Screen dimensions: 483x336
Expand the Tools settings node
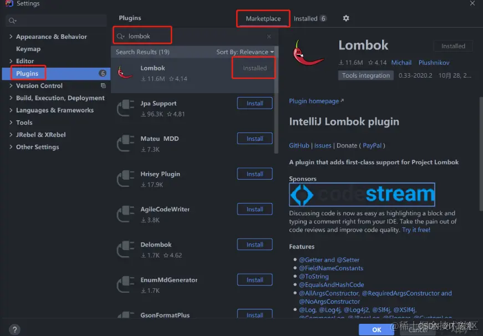pos(11,123)
